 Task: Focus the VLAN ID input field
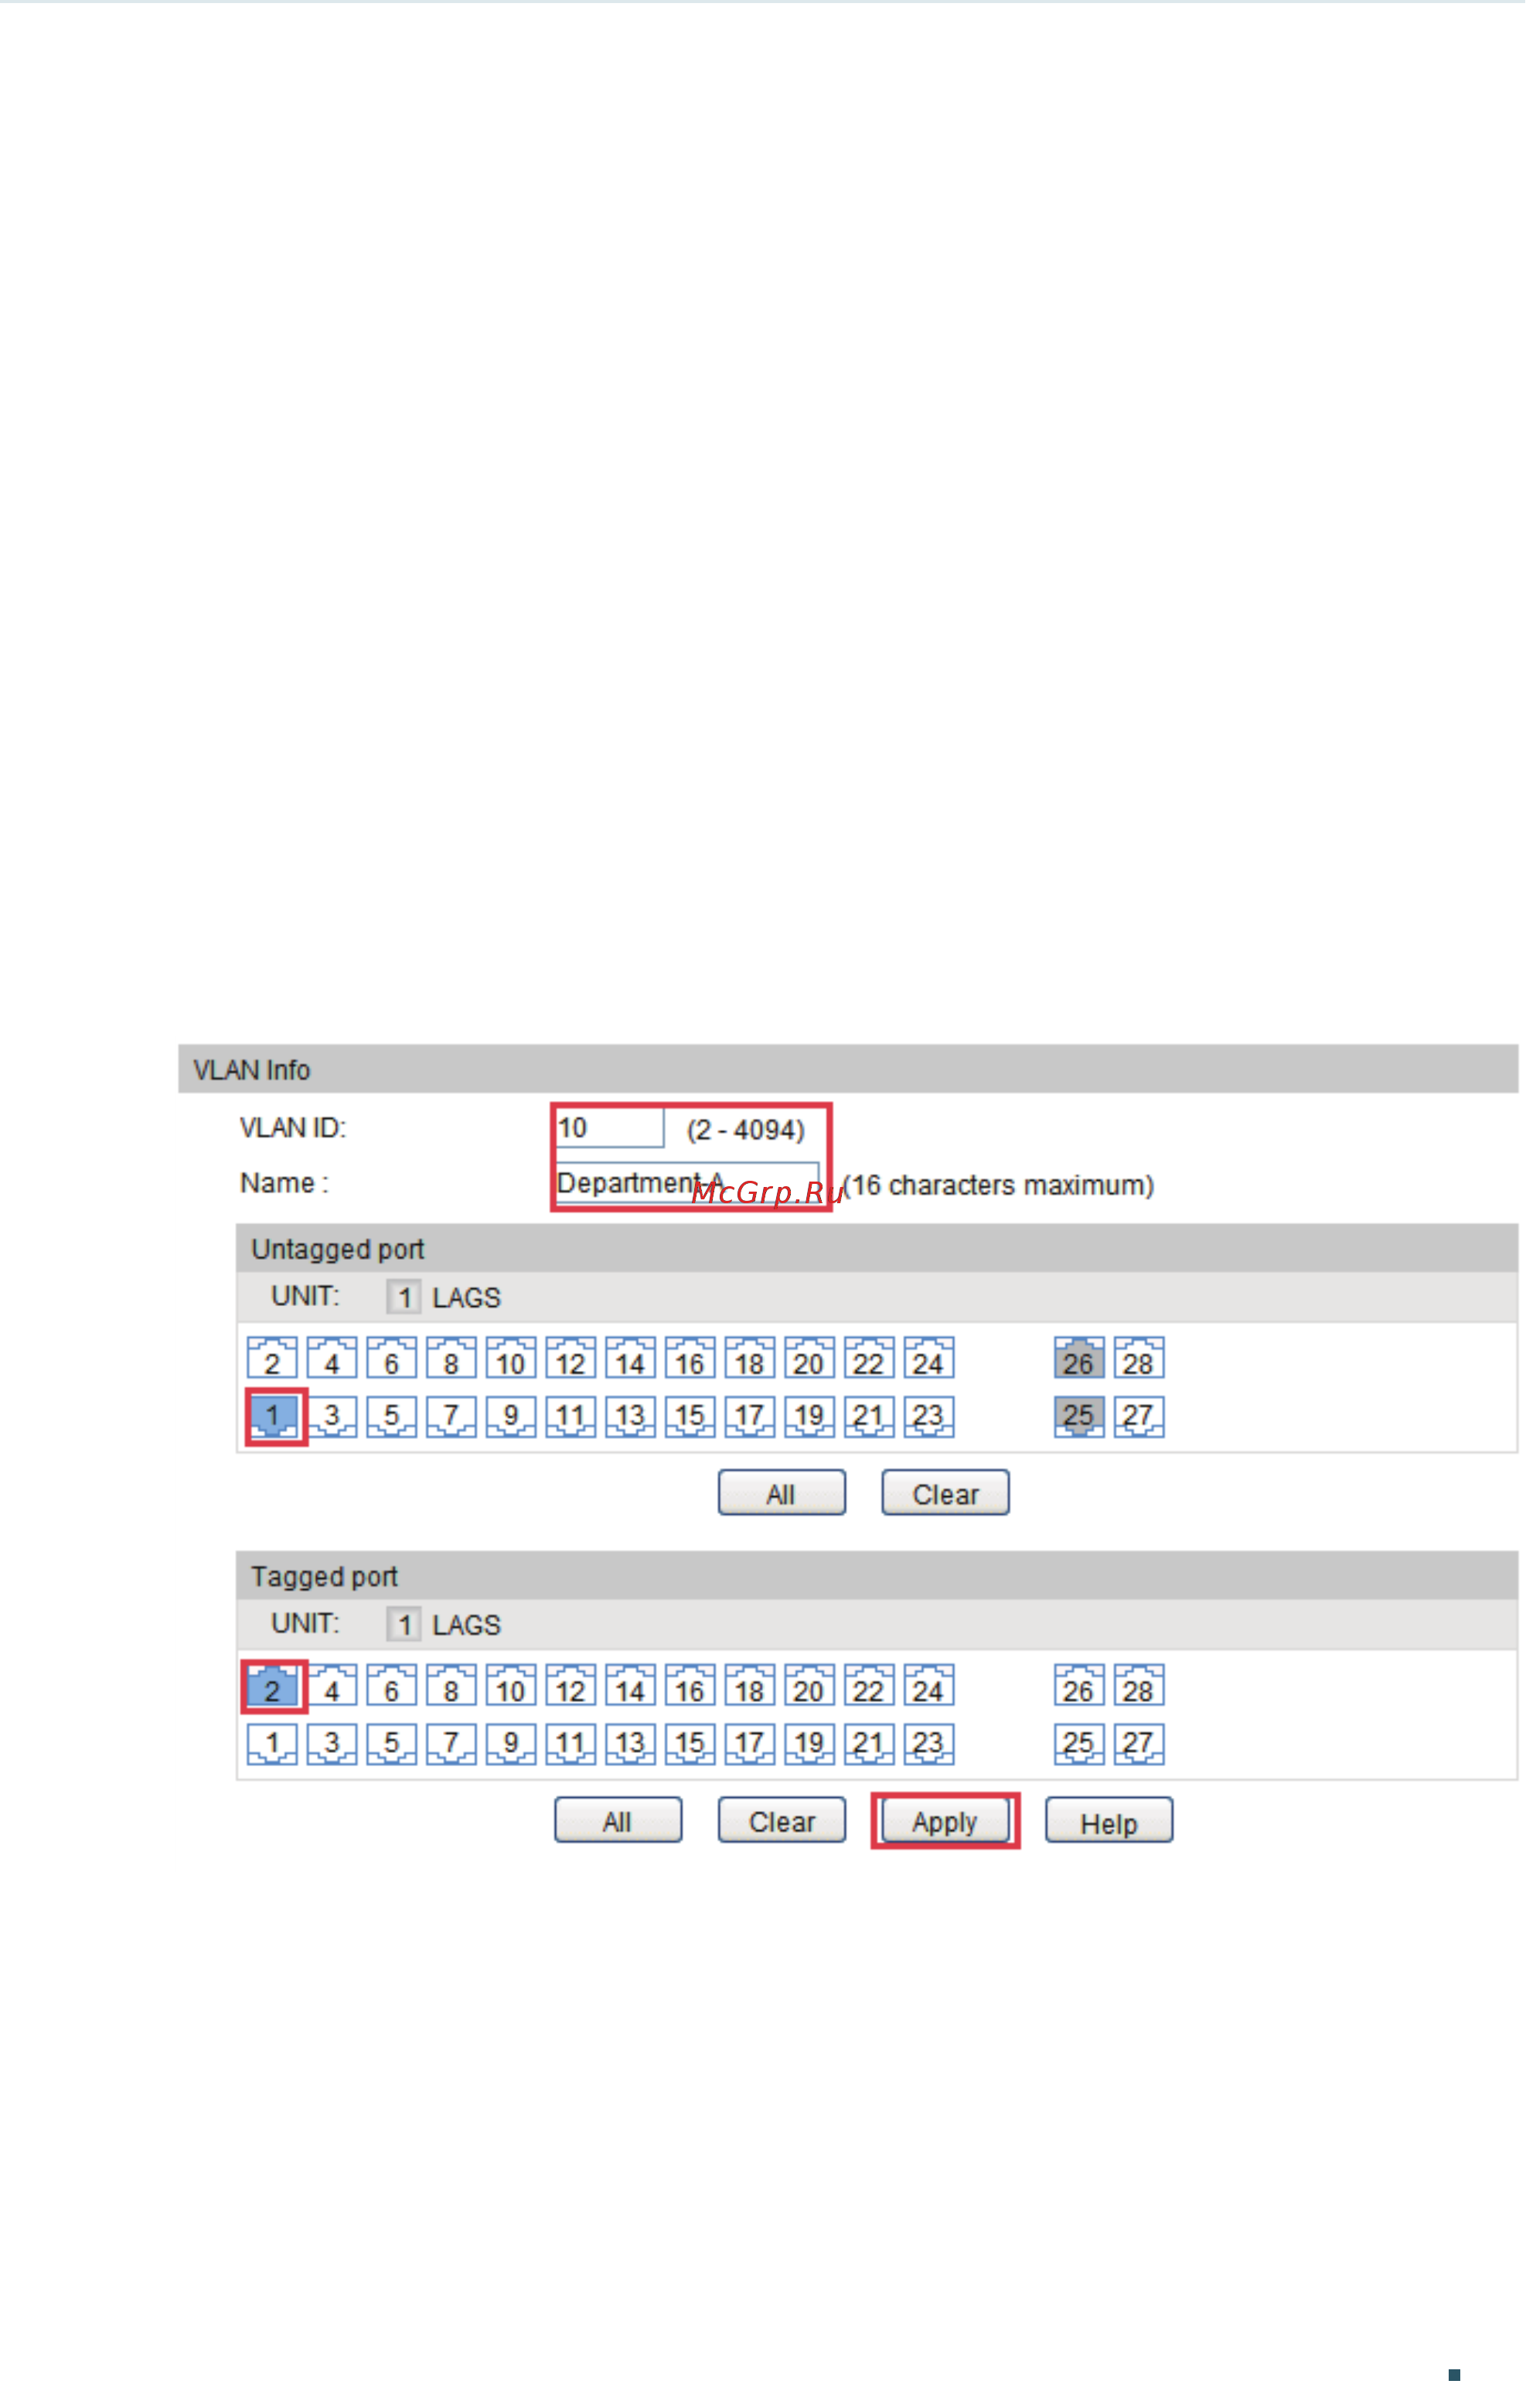[x=608, y=1128]
